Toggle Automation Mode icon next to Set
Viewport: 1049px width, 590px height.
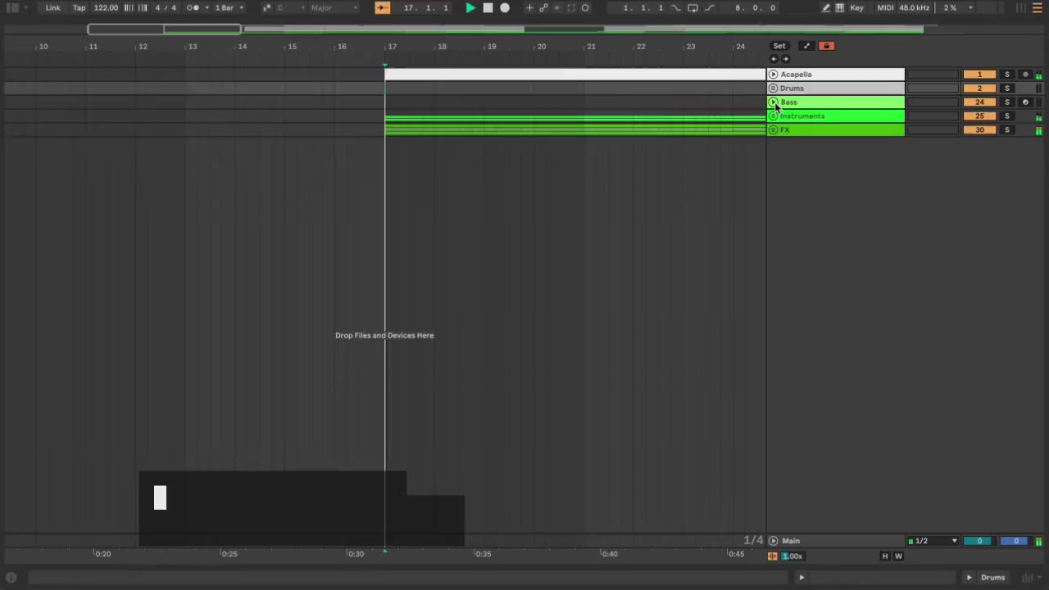(806, 46)
